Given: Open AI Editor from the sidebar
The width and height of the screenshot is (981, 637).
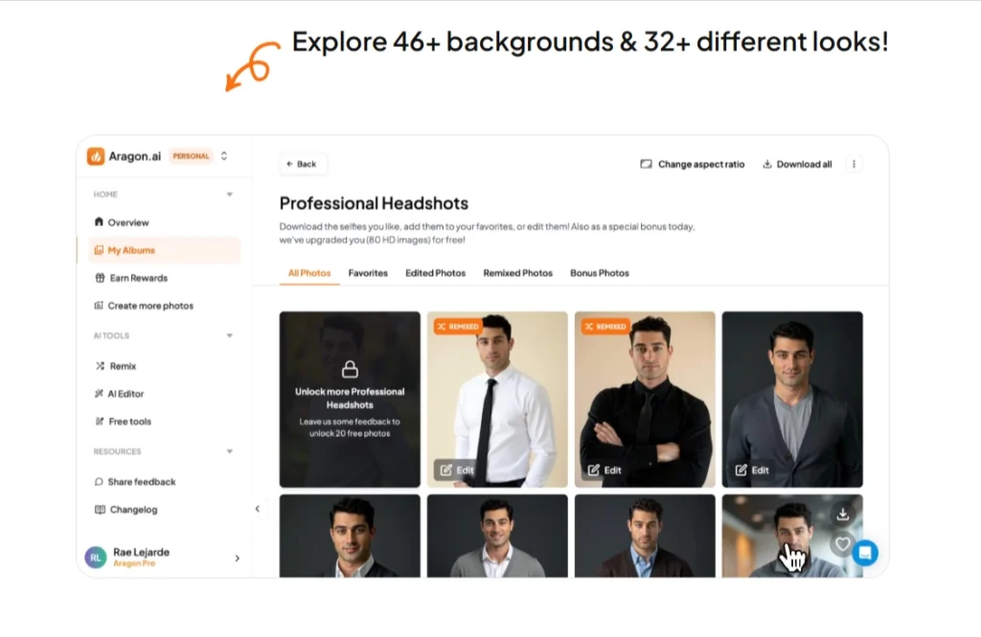Looking at the screenshot, I should 125,394.
